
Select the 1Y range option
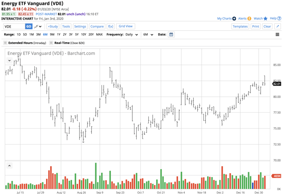pyautogui.click(x=58, y=35)
